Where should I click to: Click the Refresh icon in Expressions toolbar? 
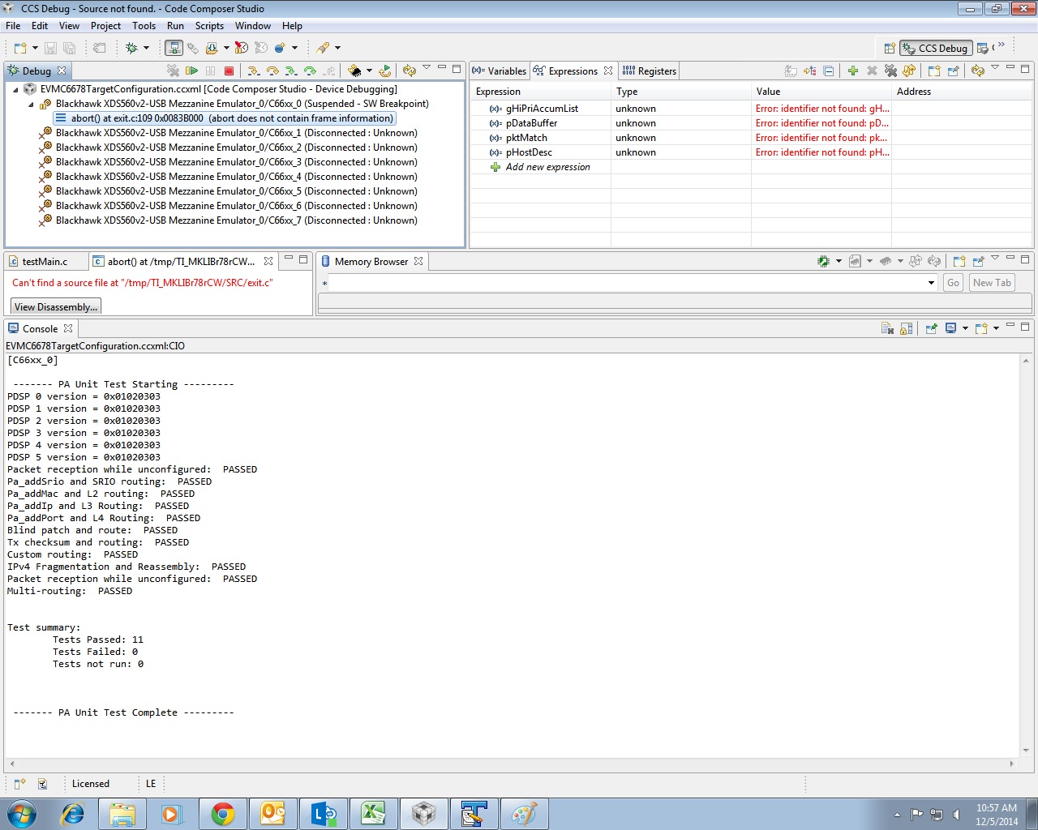[x=910, y=71]
